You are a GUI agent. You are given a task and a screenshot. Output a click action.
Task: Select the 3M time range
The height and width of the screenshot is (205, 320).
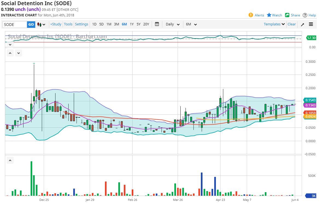click(x=116, y=24)
